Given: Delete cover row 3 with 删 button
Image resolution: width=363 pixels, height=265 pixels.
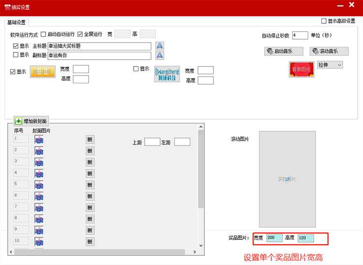Looking at the screenshot, I should coord(90,162).
